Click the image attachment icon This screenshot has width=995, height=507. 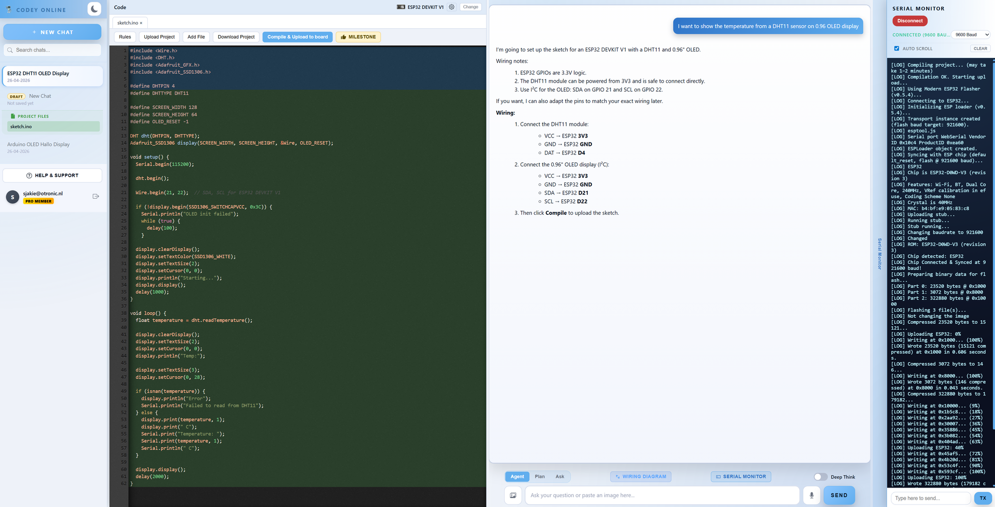(513, 495)
